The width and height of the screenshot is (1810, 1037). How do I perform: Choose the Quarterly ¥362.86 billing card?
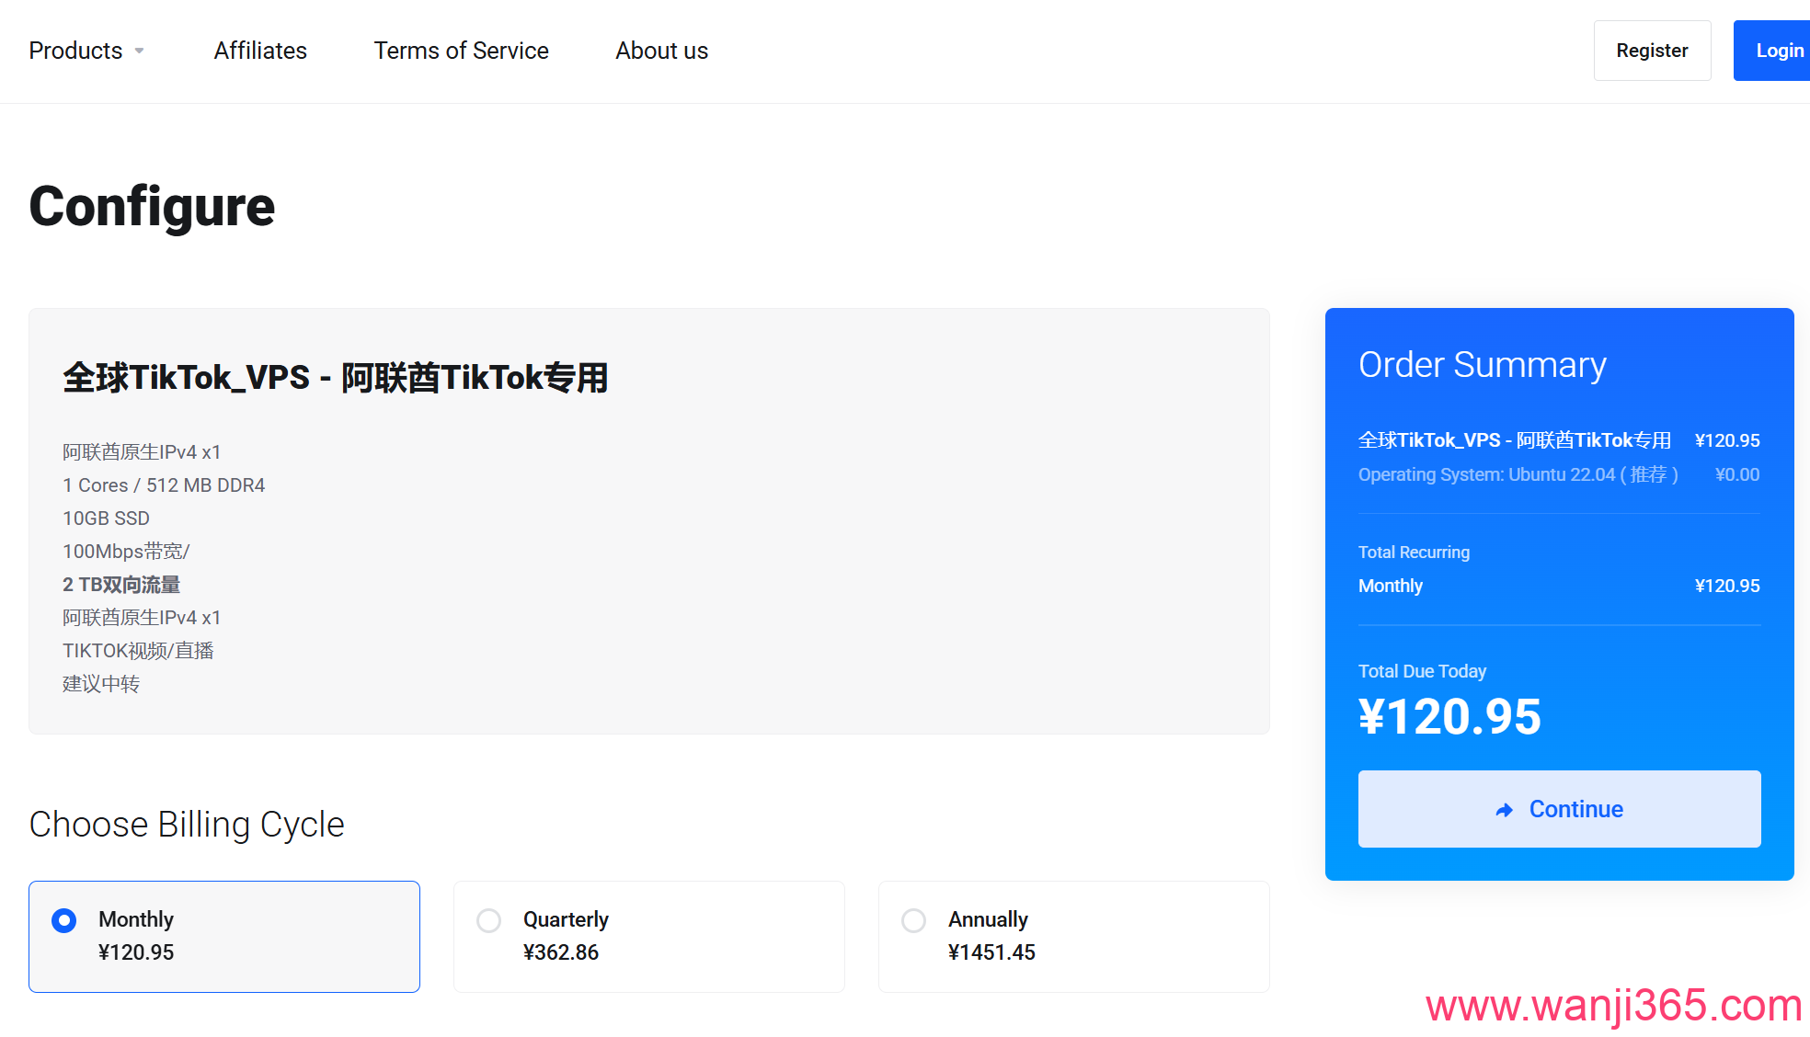click(x=648, y=936)
